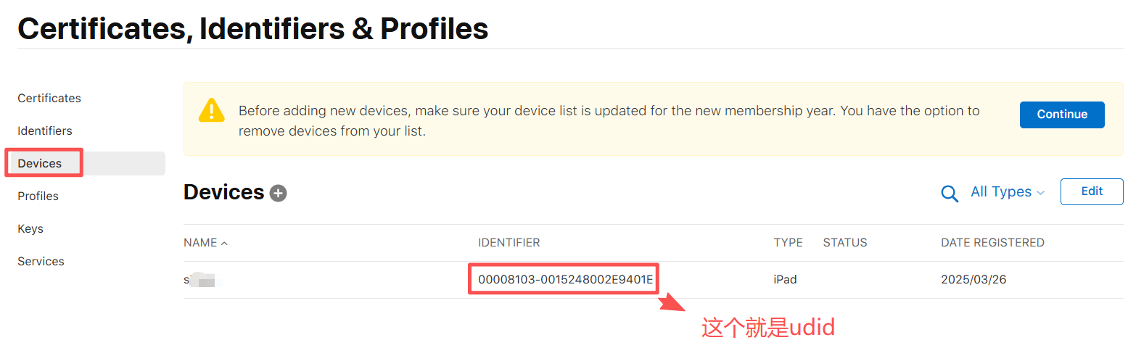
Task: Select Devices in the sidebar
Action: tap(40, 163)
